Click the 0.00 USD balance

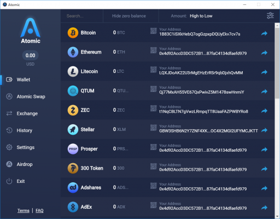(30, 55)
